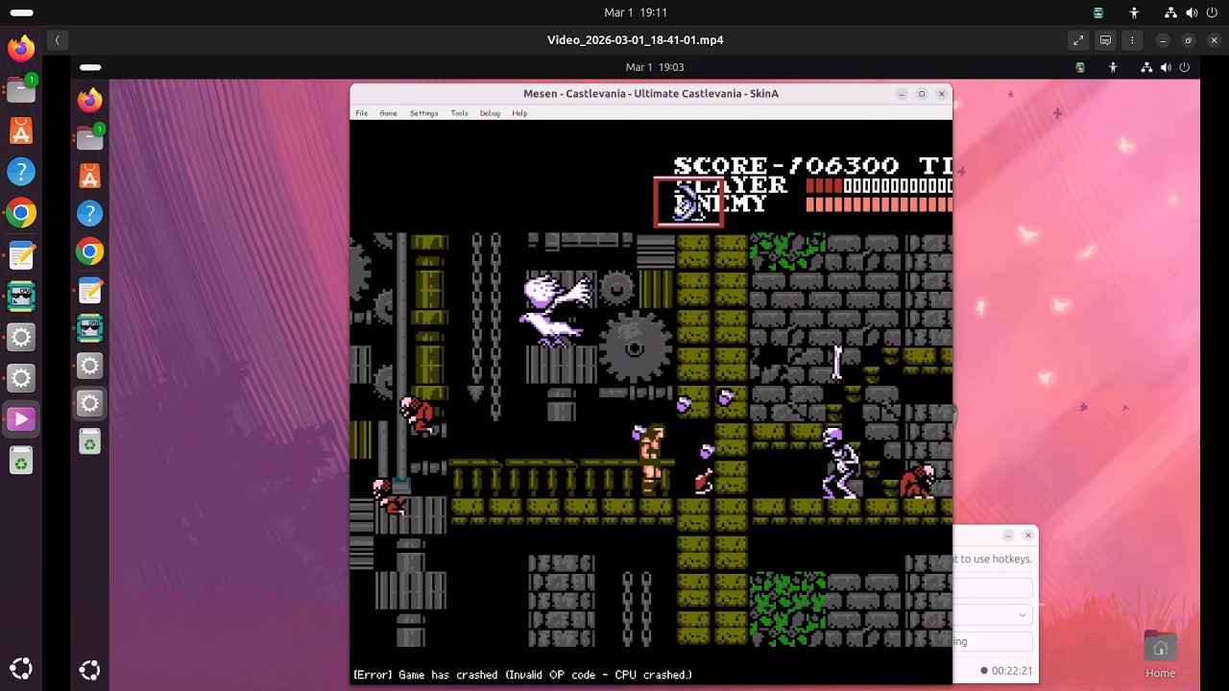Open power menu in the outer top bar
This screenshot has width=1229, height=691.
tap(1212, 12)
